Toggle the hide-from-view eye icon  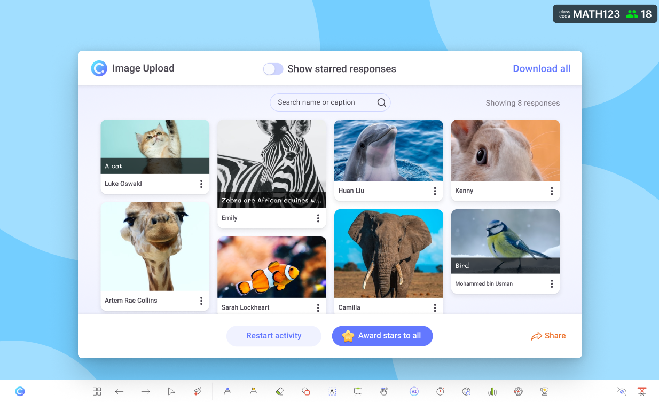(622, 391)
